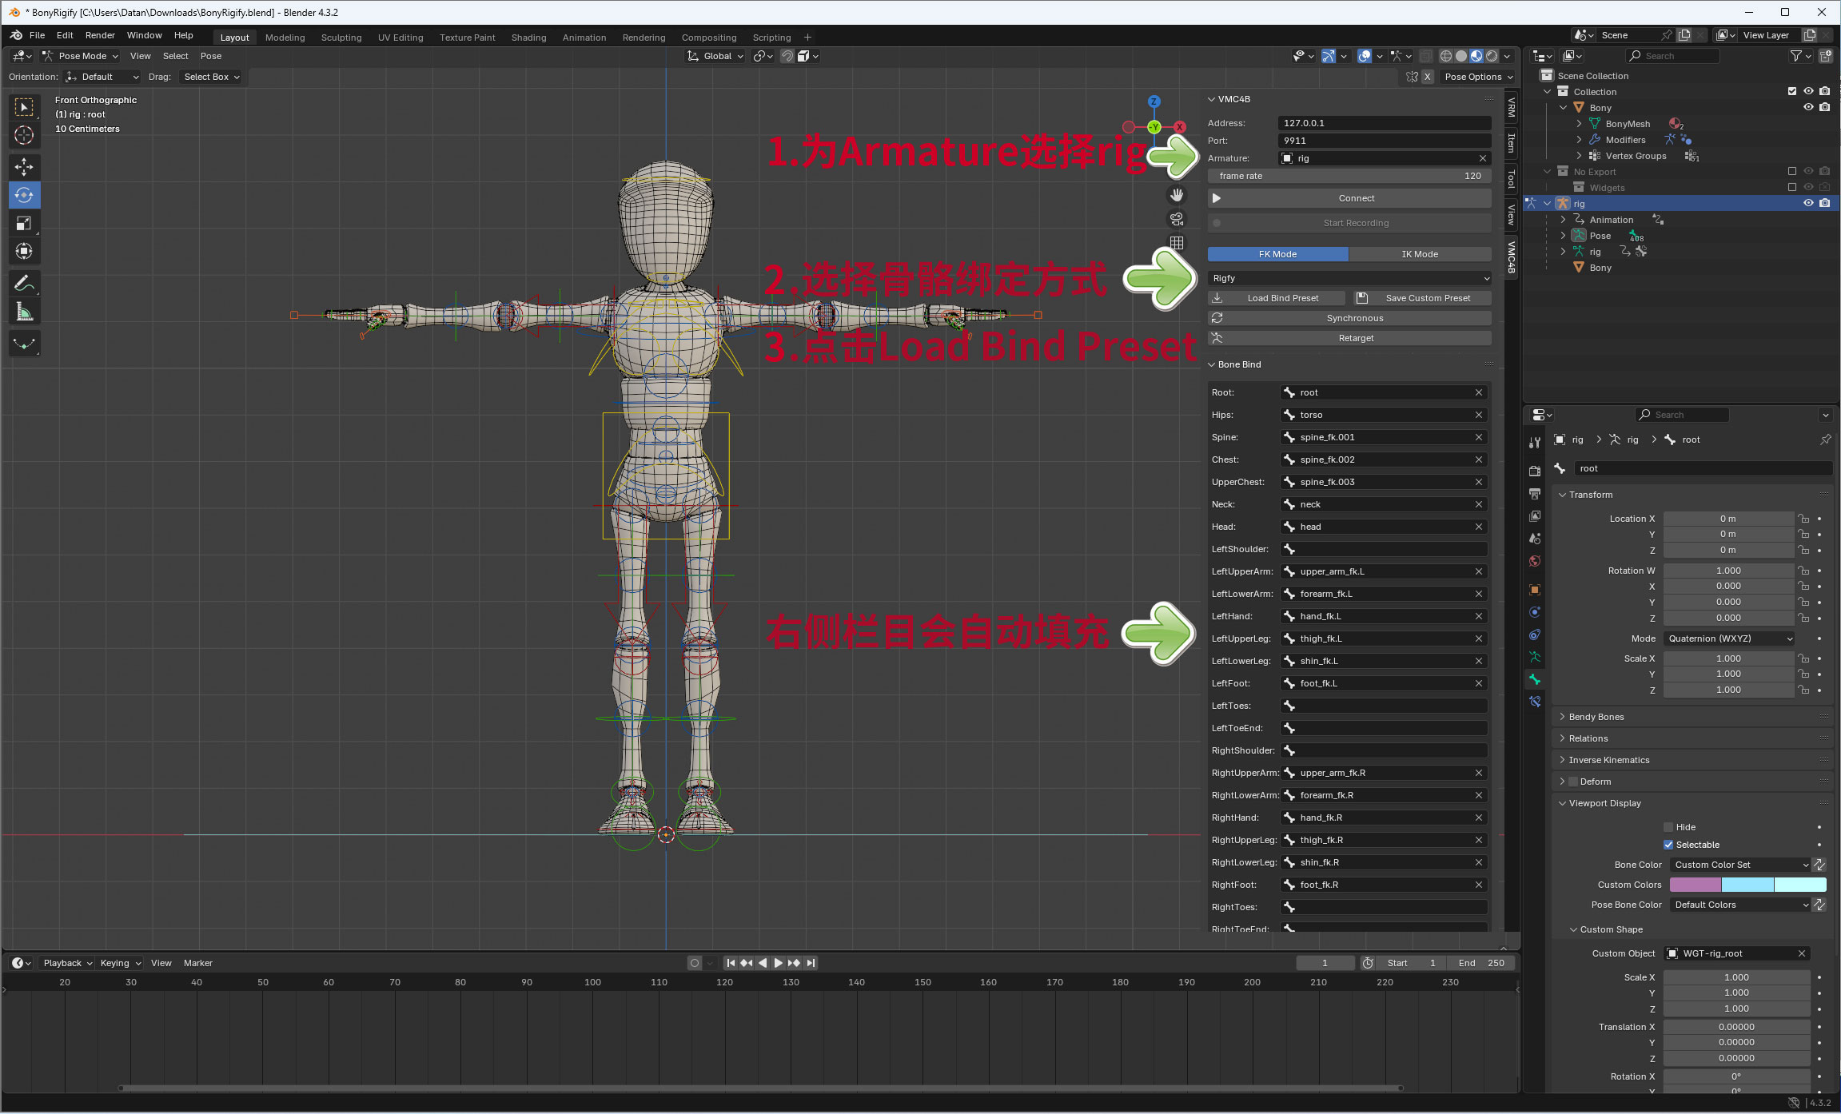
Task: Click the pan view hand icon
Action: pos(1177,195)
